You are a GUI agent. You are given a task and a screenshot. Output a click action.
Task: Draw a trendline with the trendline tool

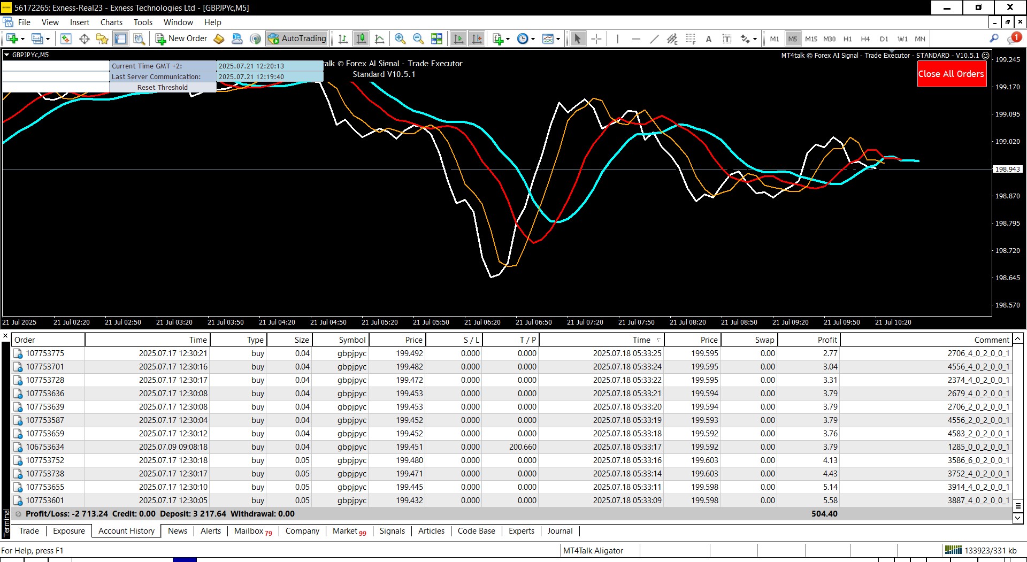(654, 39)
